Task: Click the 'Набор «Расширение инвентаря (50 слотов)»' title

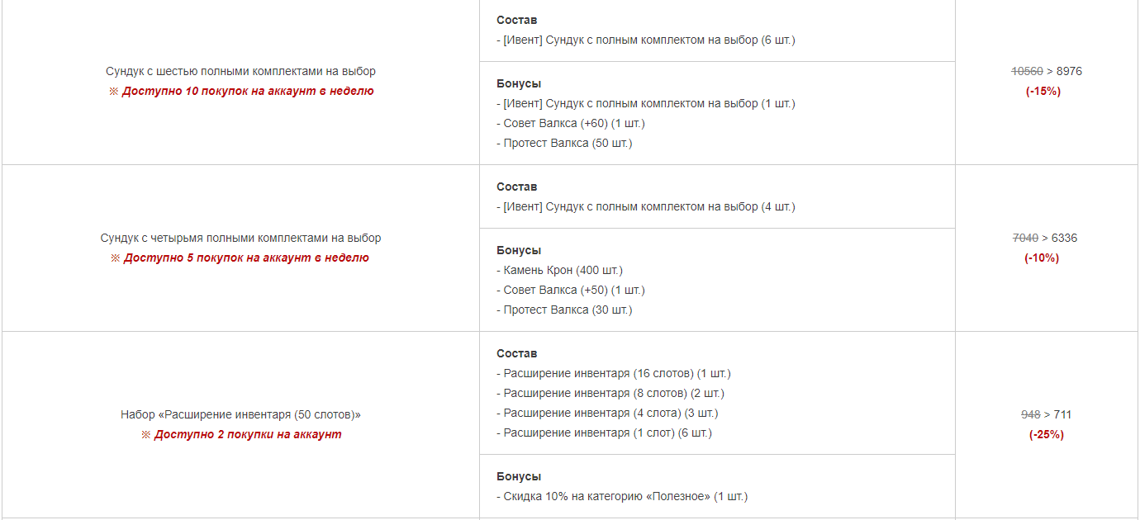Action: [x=240, y=415]
